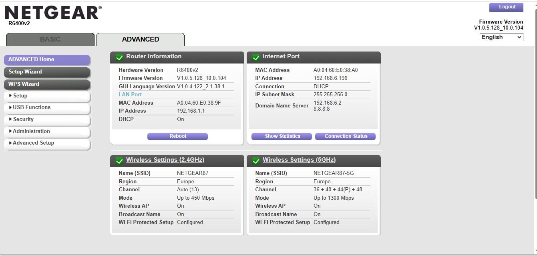Click the MAC address A0:04:60:E0:38:9F
This screenshot has height=256, width=537.
[x=199, y=103]
